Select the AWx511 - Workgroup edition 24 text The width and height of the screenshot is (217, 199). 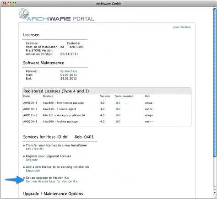pos(64,115)
